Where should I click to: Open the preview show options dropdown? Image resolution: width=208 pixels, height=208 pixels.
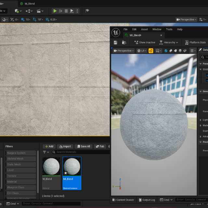coord(159,51)
